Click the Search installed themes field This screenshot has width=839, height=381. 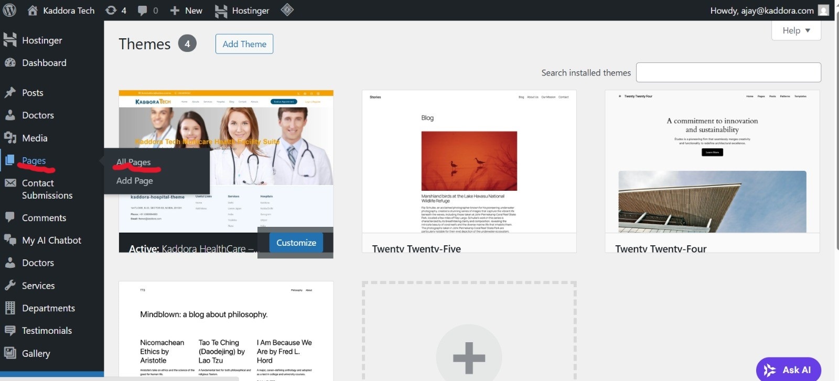[728, 72]
